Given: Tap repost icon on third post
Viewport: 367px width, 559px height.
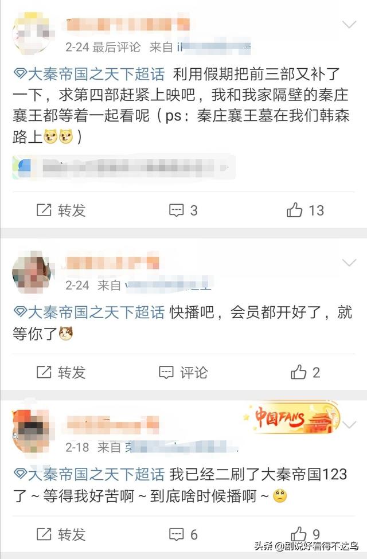Looking at the screenshot, I should pyautogui.click(x=44, y=534).
